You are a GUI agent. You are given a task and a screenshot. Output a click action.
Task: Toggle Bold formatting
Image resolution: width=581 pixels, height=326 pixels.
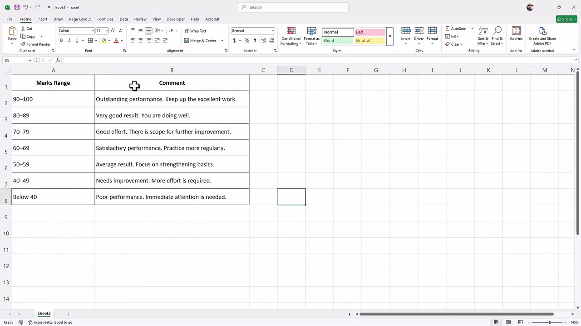(61, 40)
